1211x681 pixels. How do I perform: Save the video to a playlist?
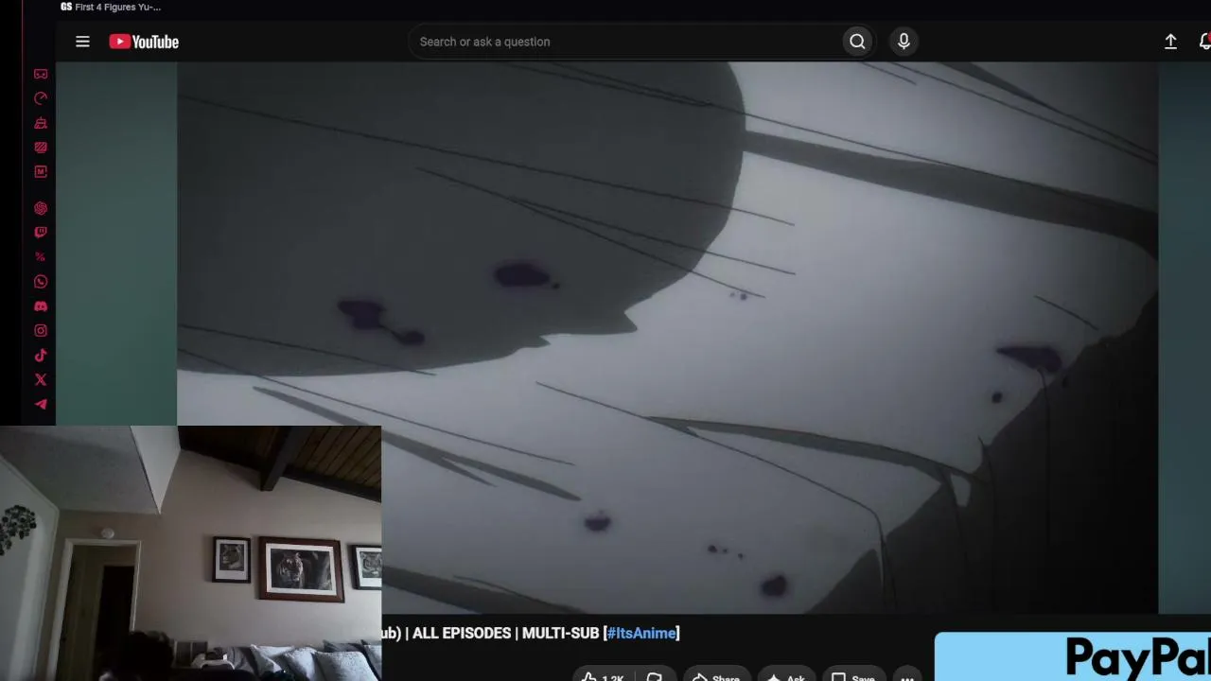pyautogui.click(x=852, y=677)
